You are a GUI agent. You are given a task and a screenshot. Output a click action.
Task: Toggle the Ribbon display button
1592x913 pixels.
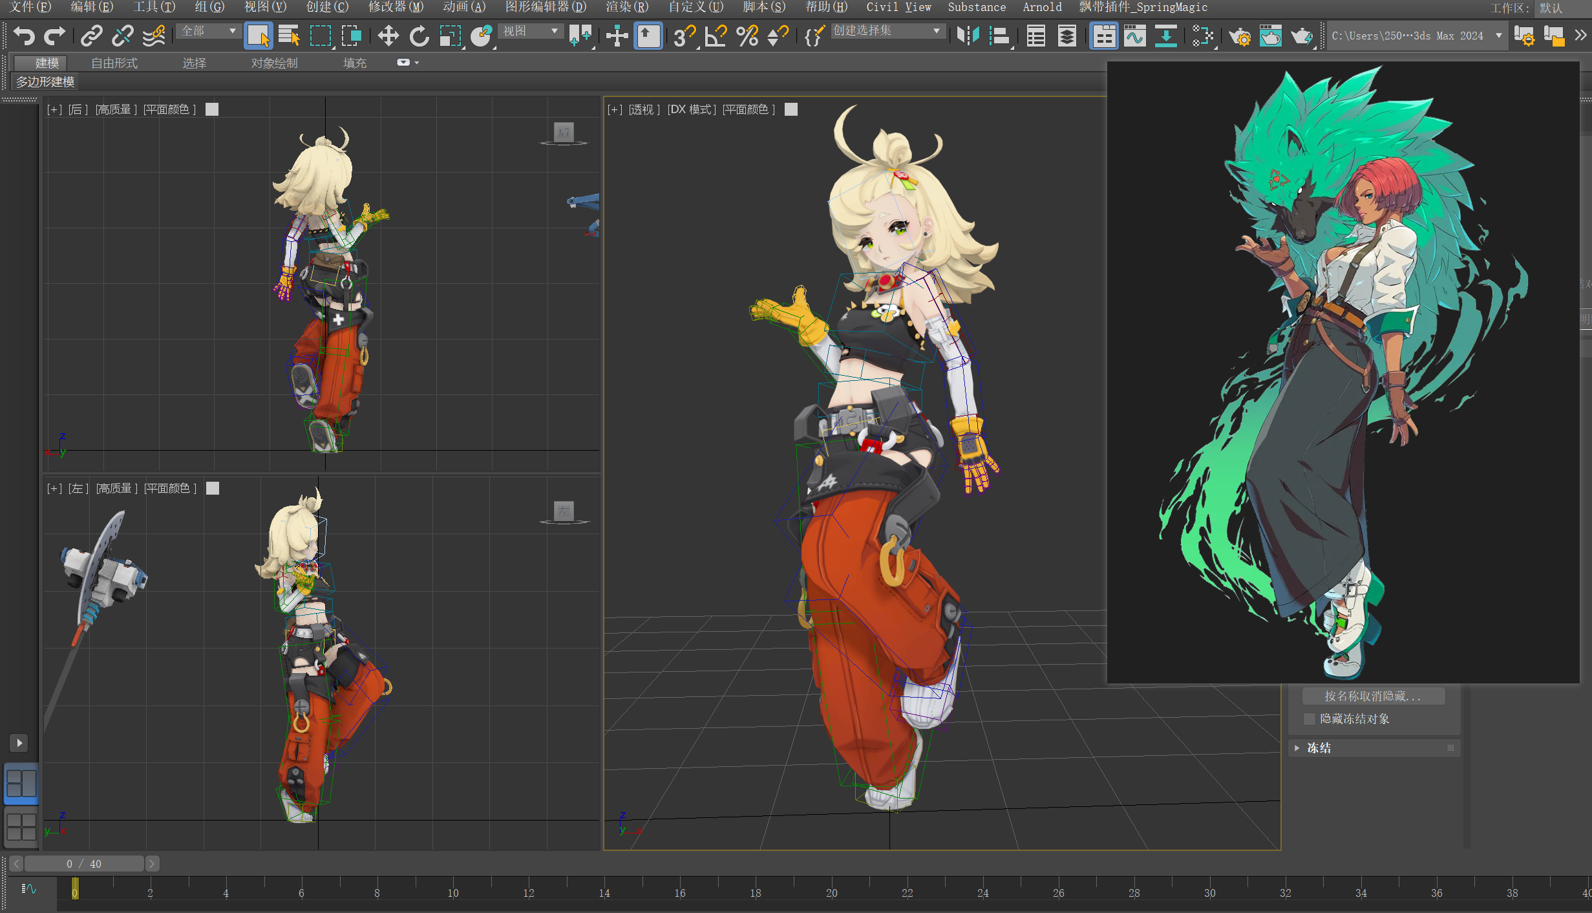coord(1104,36)
